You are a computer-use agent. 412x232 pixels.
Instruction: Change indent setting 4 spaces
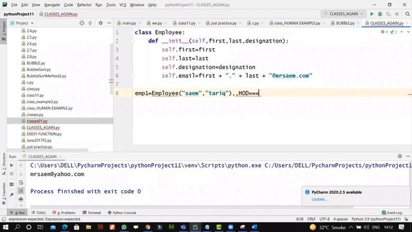pyautogui.click(x=341, y=219)
